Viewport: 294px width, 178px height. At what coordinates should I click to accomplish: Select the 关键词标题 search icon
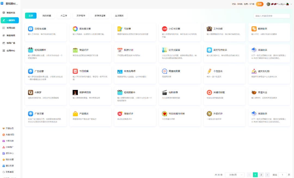point(209,92)
